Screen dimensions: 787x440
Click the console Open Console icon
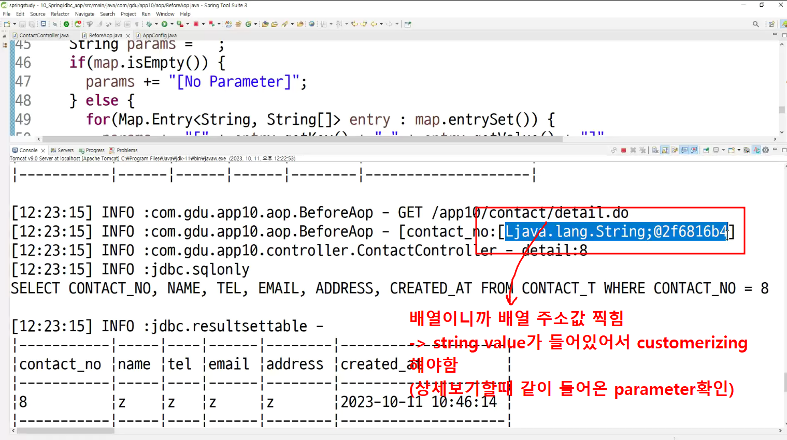(732, 150)
